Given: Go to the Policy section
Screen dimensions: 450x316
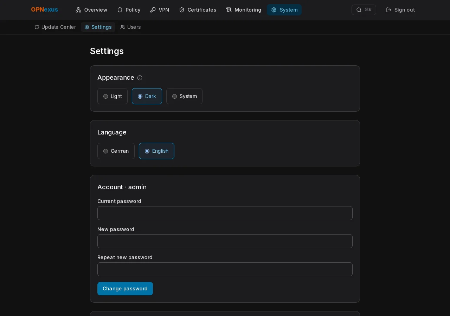Looking at the screenshot, I should tap(129, 10).
